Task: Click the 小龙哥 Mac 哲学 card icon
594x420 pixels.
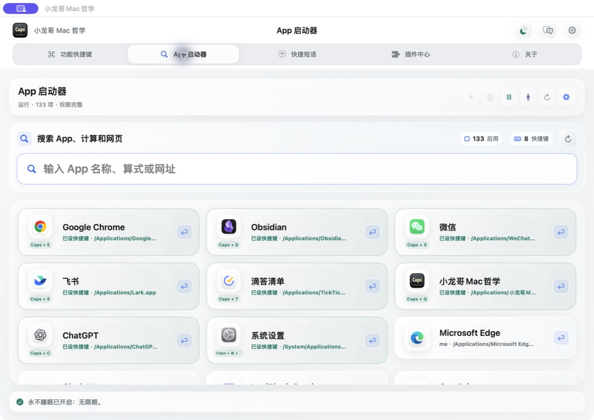Action: click(x=417, y=281)
